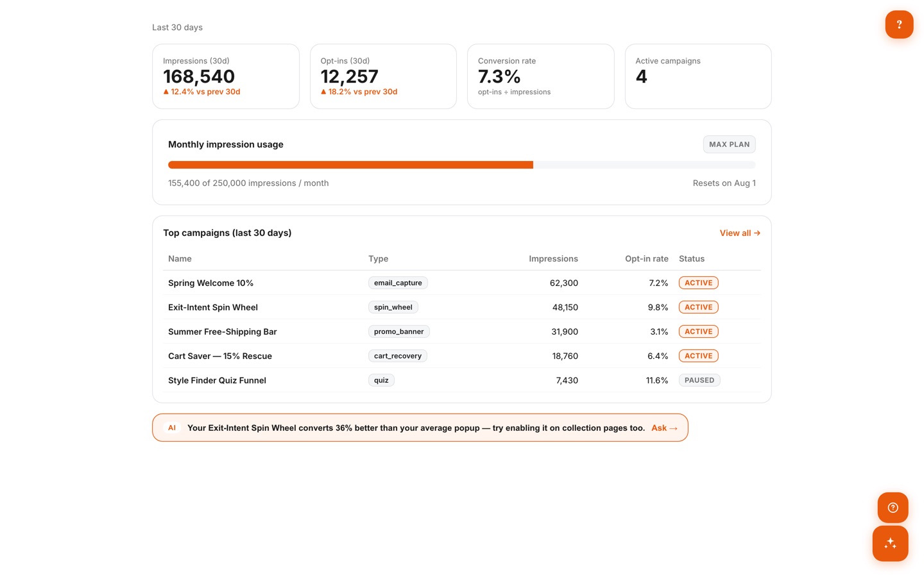
Task: Select the Opt-ins (30d) stat card
Action: (383, 76)
